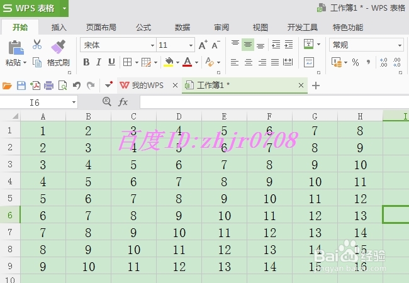Open Print Preview icon
This screenshot has height=283, width=409.
point(62,86)
